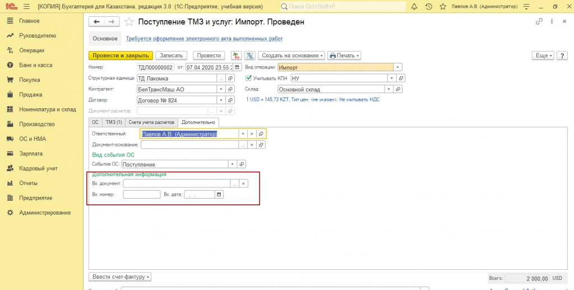Viewport: 574px width, 290px height.
Task: Expand the Событие ОС dropdown
Action: coord(233,164)
